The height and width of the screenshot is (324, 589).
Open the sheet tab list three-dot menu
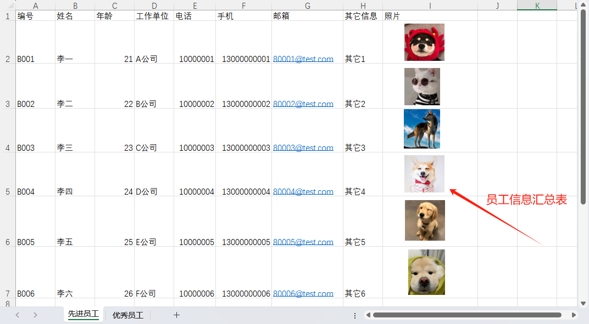[x=354, y=315]
